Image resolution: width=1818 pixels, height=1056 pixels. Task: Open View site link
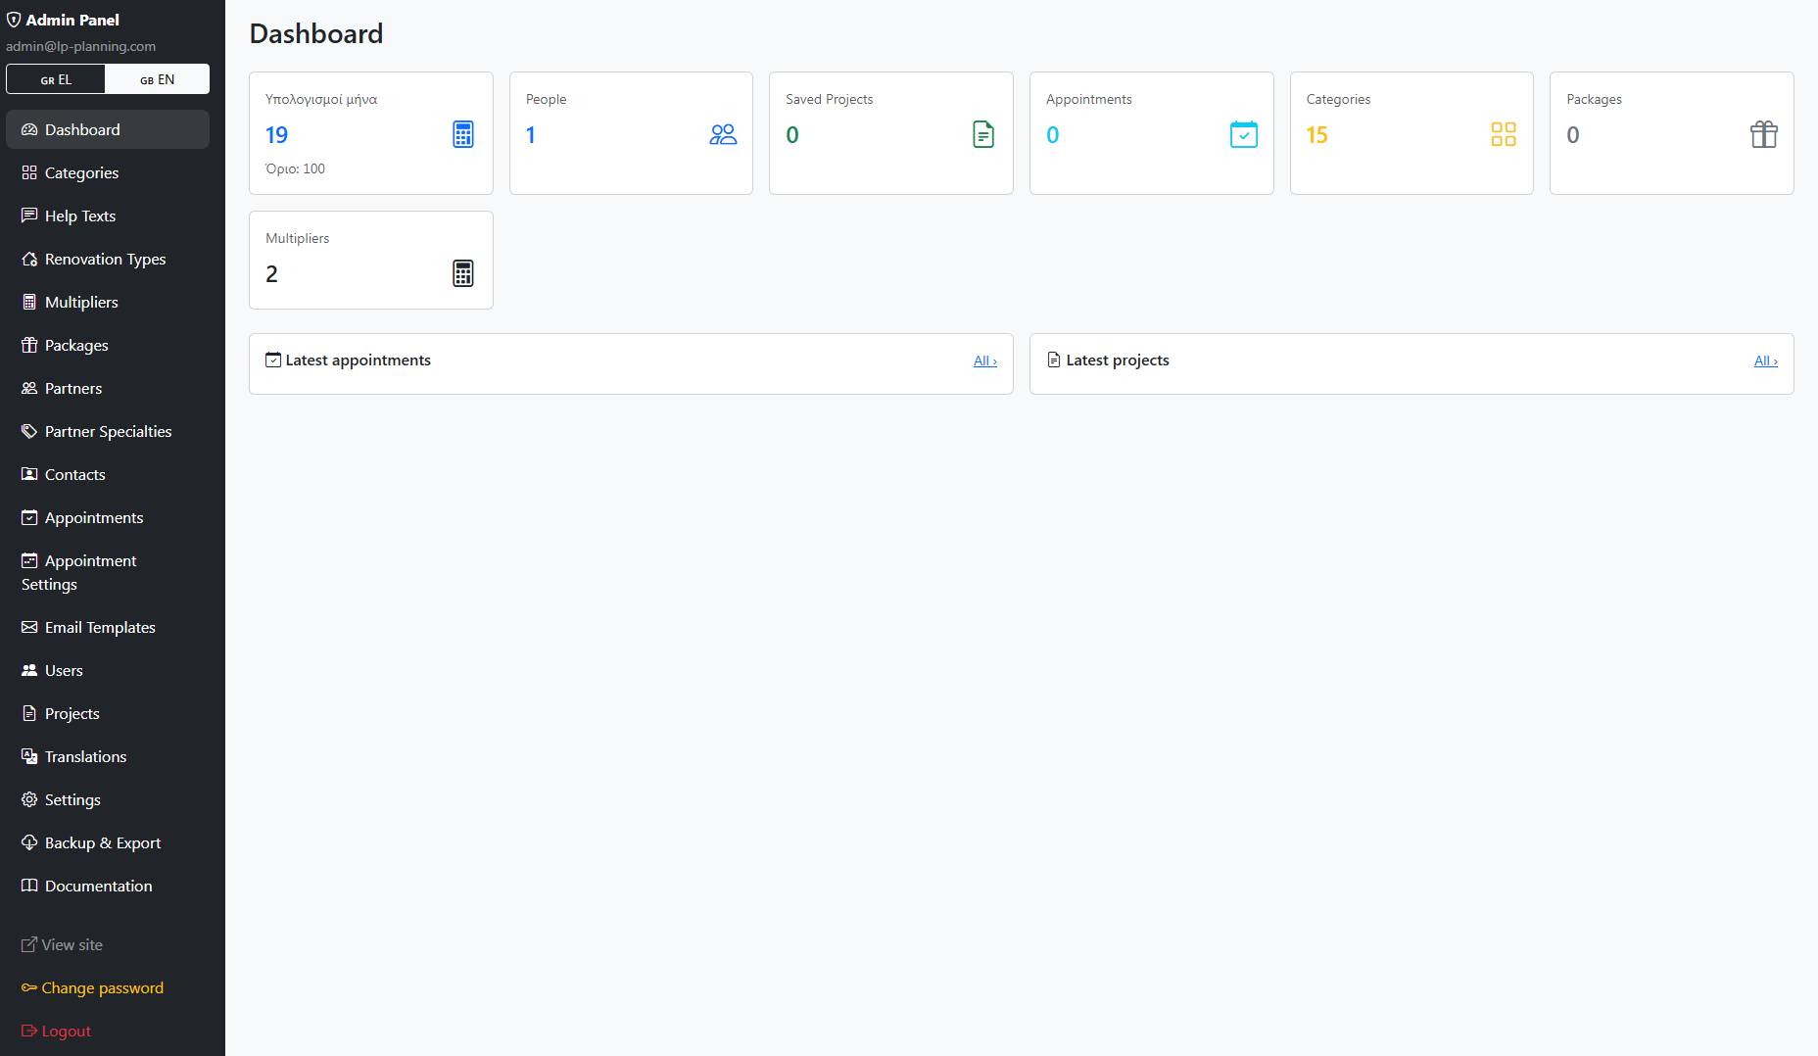(62, 944)
